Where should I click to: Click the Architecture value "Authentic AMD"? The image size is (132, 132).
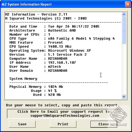(62, 31)
